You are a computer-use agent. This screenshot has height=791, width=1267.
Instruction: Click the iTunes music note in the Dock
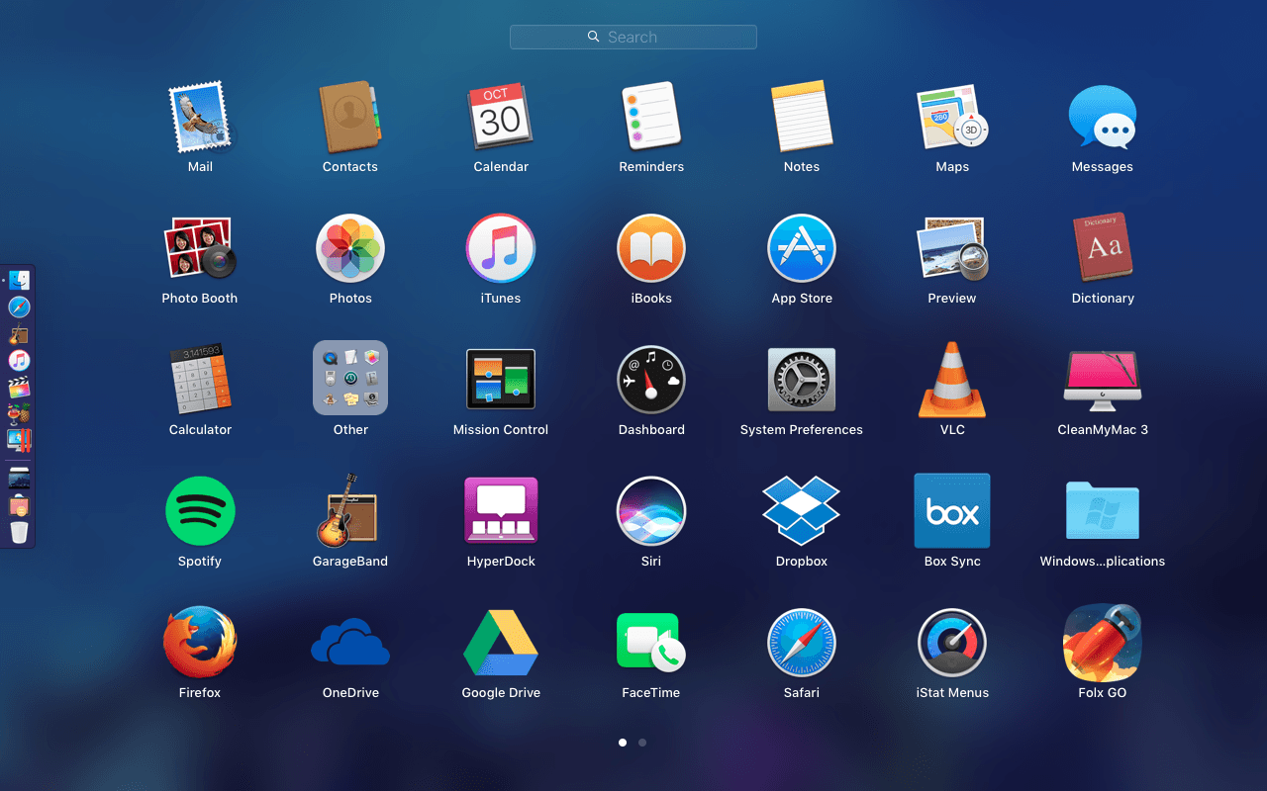tap(19, 361)
